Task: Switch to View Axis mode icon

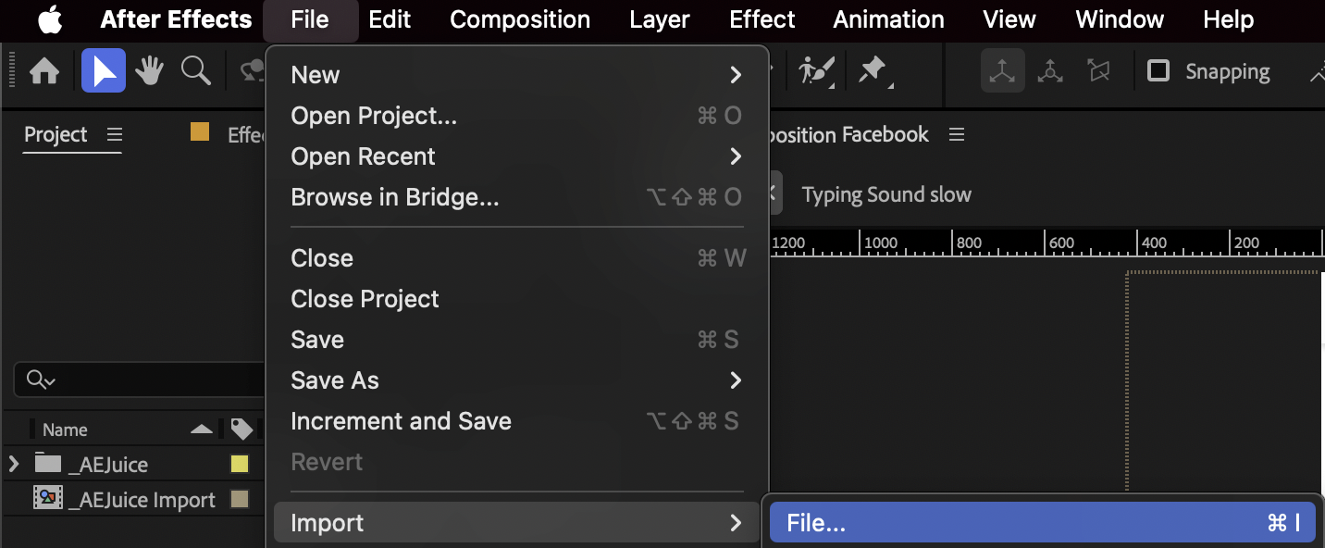Action: (1098, 71)
